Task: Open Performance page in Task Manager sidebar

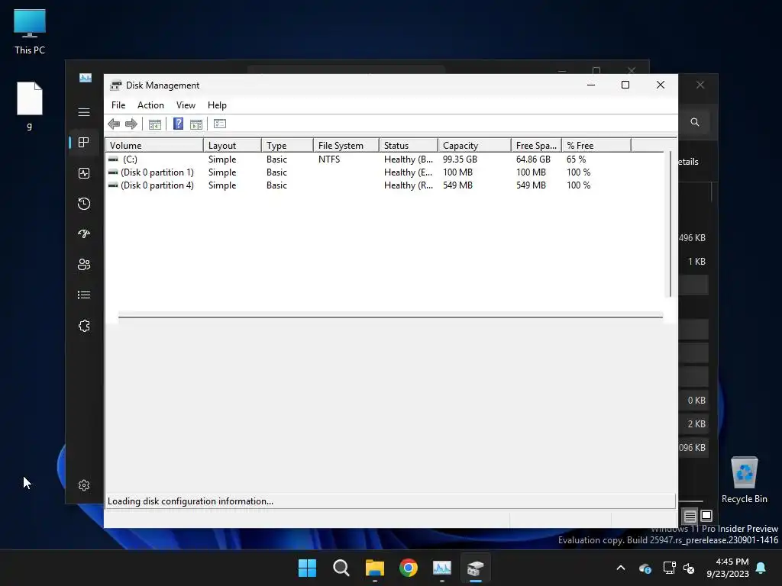Action: [84, 173]
